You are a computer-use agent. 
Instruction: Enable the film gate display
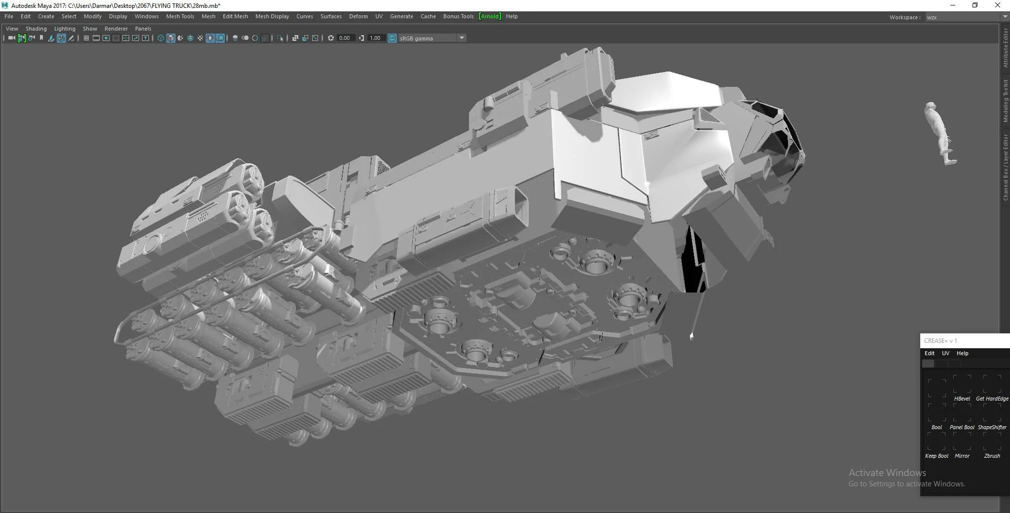96,38
